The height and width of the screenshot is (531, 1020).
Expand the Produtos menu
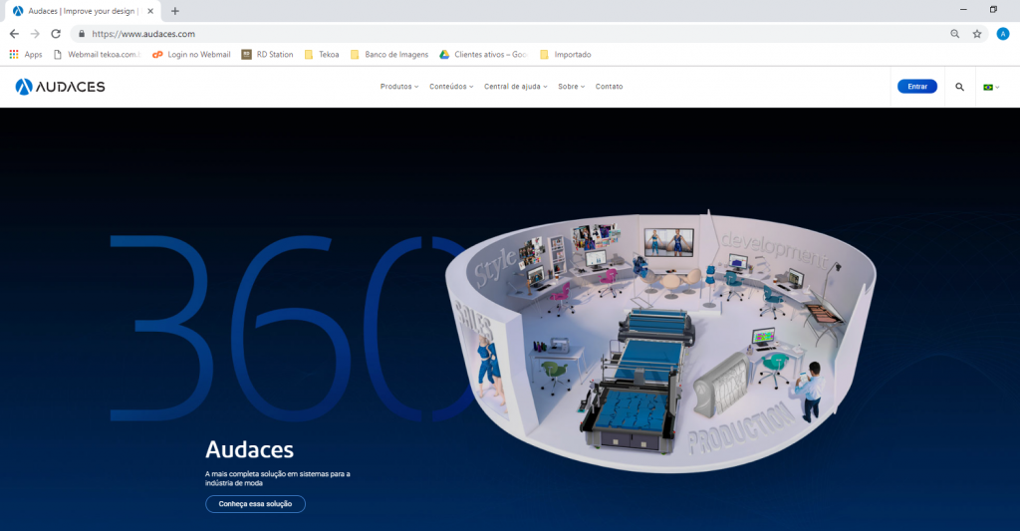399,87
